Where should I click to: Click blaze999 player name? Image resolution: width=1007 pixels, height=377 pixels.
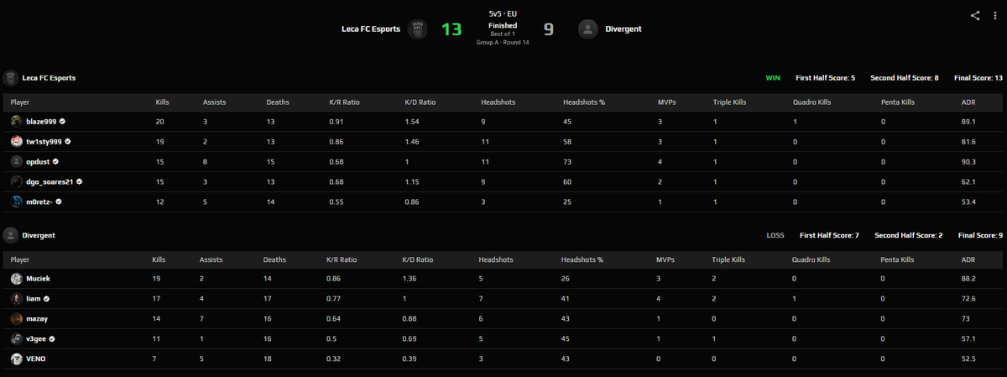[x=41, y=121]
